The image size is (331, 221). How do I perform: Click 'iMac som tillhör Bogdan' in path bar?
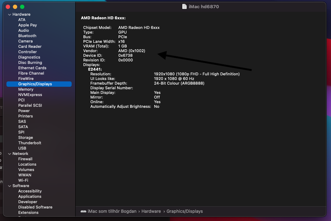(112, 211)
